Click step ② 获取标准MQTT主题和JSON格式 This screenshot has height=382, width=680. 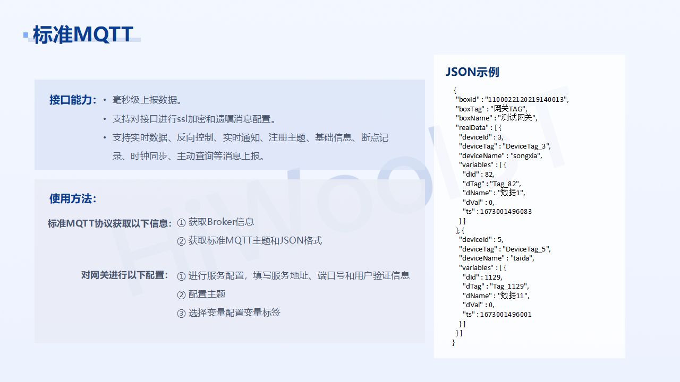[x=250, y=240]
